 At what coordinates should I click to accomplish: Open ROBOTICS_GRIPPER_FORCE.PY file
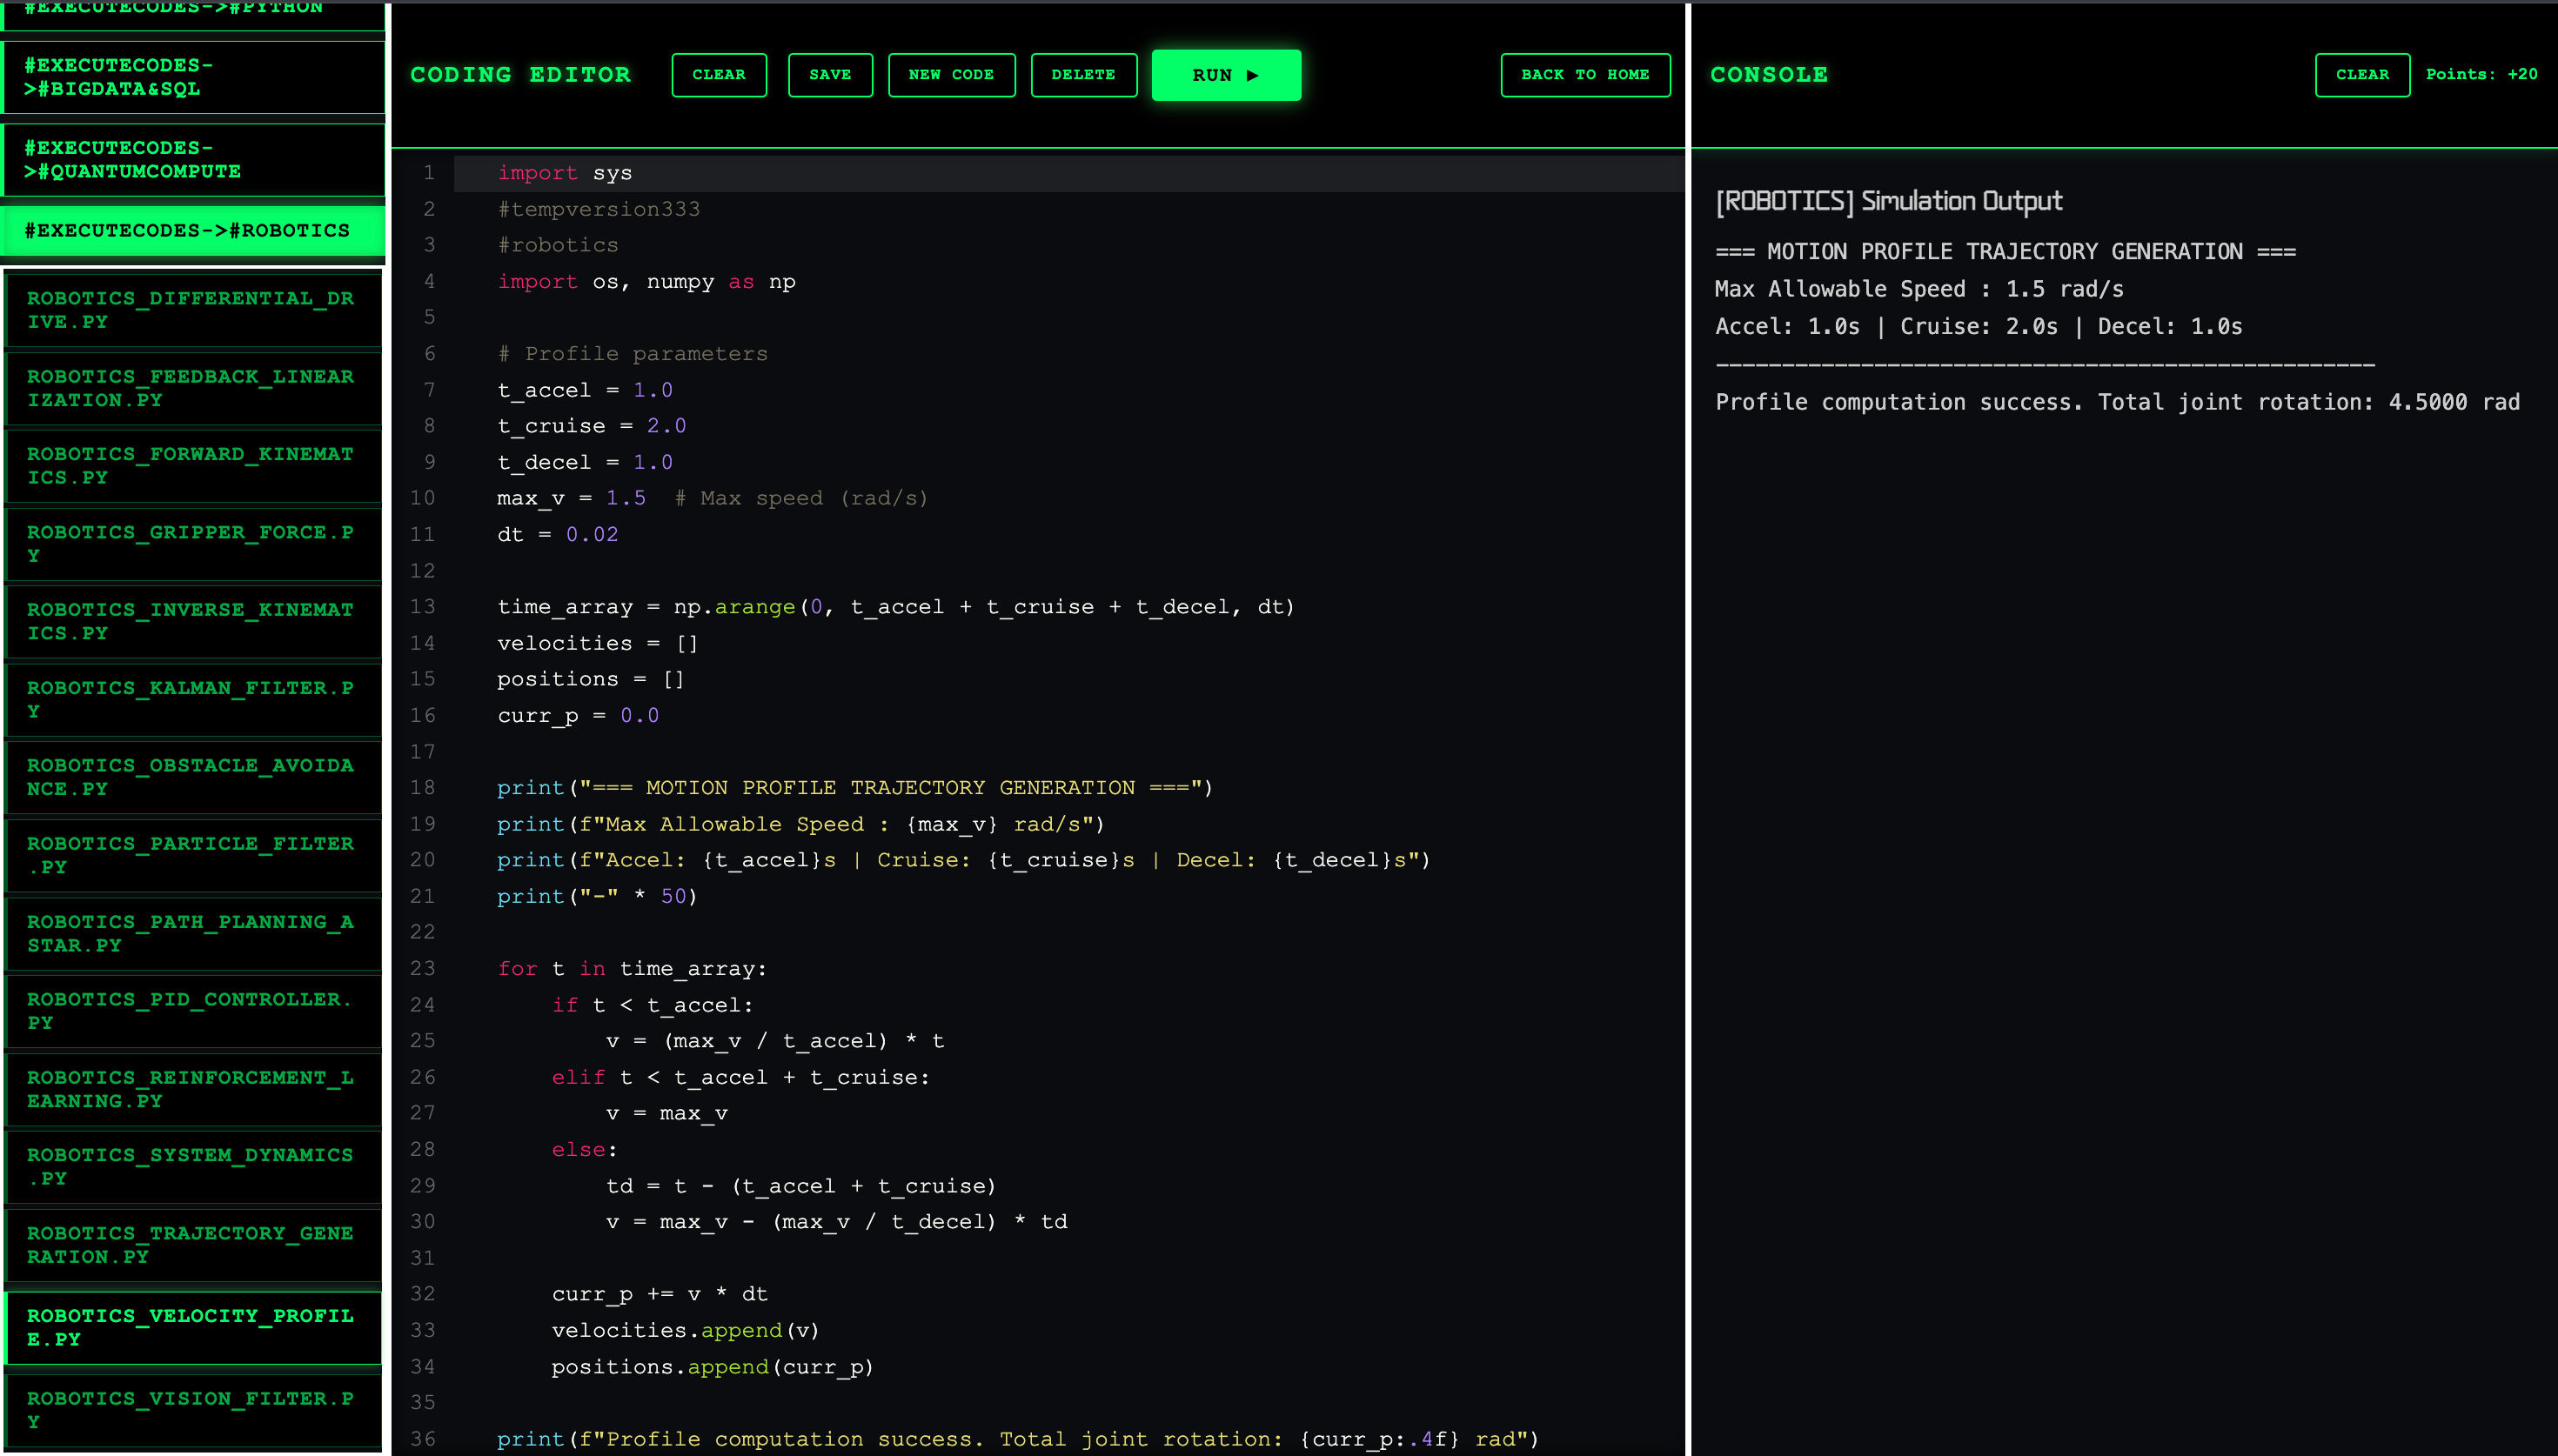tap(193, 544)
